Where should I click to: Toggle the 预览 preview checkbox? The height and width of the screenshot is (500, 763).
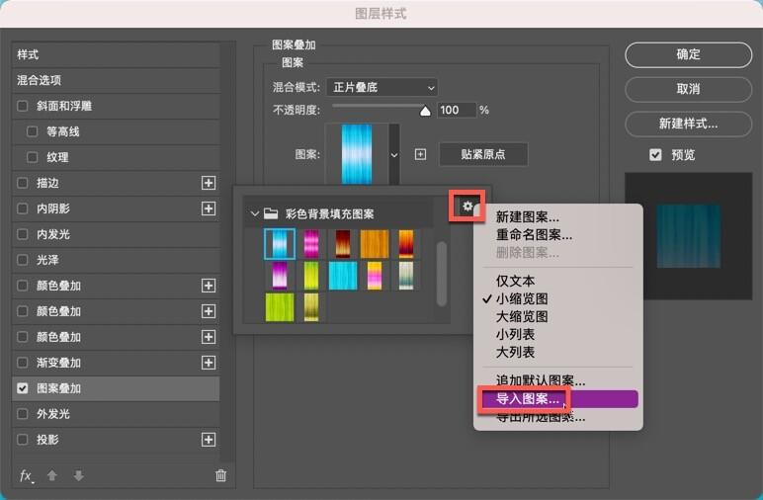pos(655,155)
